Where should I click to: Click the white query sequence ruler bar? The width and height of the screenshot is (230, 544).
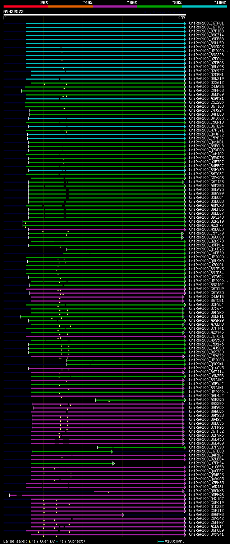click(95, 15)
